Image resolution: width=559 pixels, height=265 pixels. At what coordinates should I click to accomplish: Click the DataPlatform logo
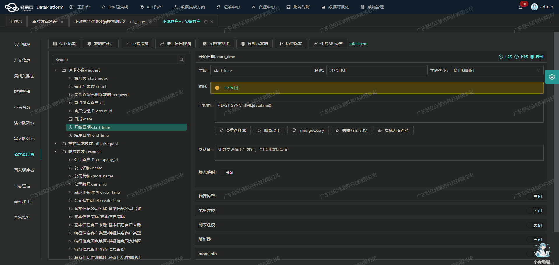(x=34, y=7)
